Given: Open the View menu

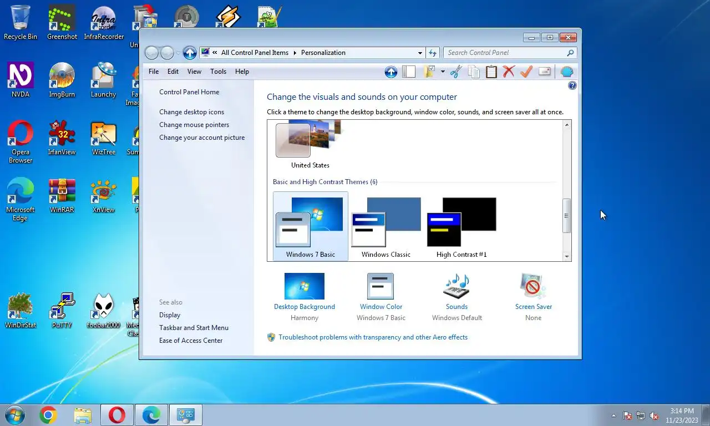Looking at the screenshot, I should pos(194,72).
